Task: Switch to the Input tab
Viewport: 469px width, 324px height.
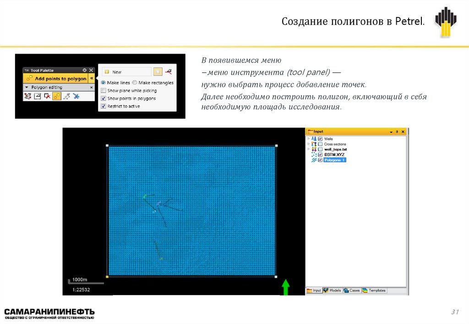Action: pyautogui.click(x=314, y=290)
